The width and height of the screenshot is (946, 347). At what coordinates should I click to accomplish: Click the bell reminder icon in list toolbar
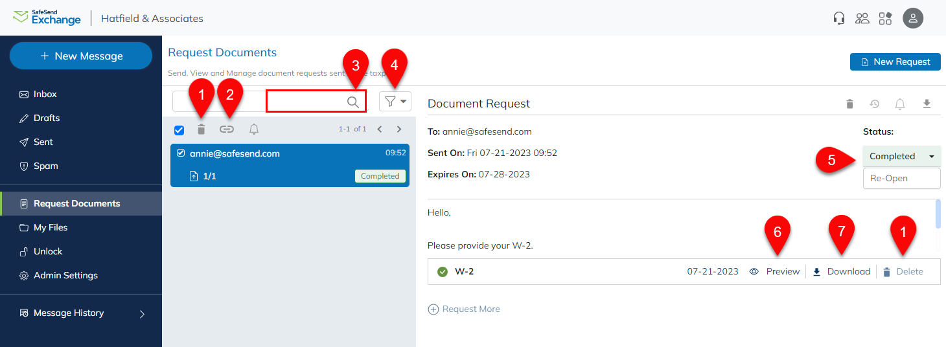(x=254, y=129)
